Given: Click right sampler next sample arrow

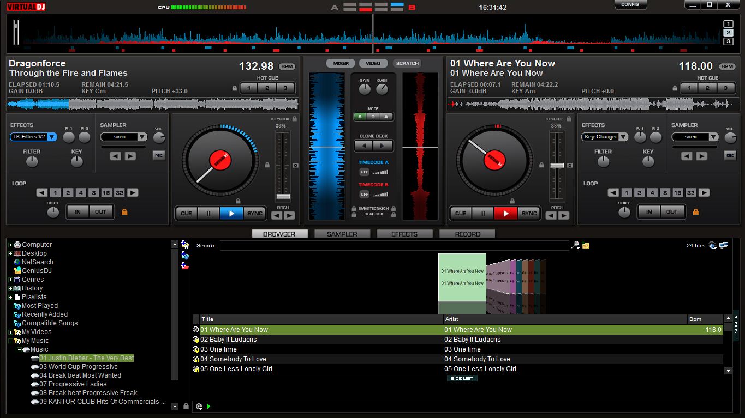Looking at the screenshot, I should point(702,156).
